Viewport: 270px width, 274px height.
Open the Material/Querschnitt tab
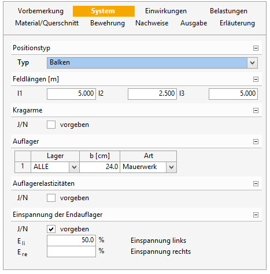click(47, 23)
